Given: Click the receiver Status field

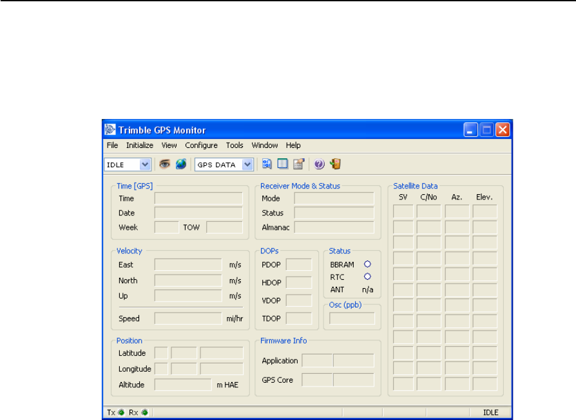Looking at the screenshot, I should [334, 213].
